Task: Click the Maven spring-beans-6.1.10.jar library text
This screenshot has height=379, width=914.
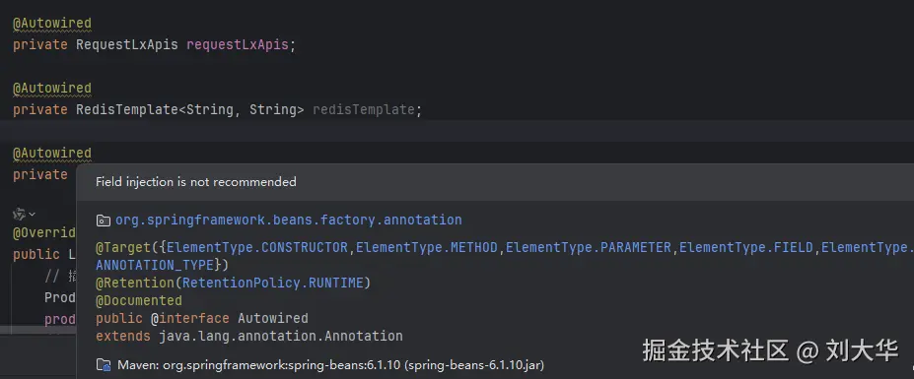Action: click(331, 365)
